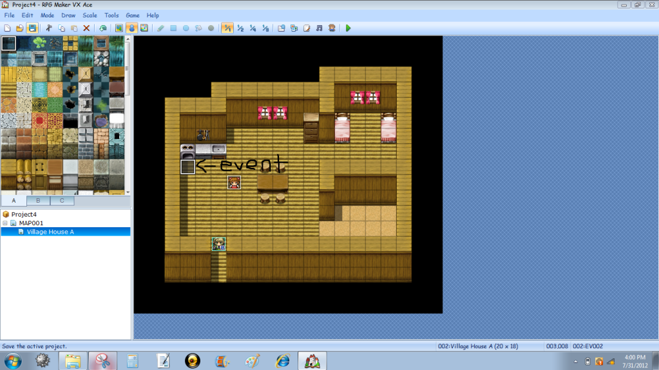Open the Draw menu

[x=68, y=15]
